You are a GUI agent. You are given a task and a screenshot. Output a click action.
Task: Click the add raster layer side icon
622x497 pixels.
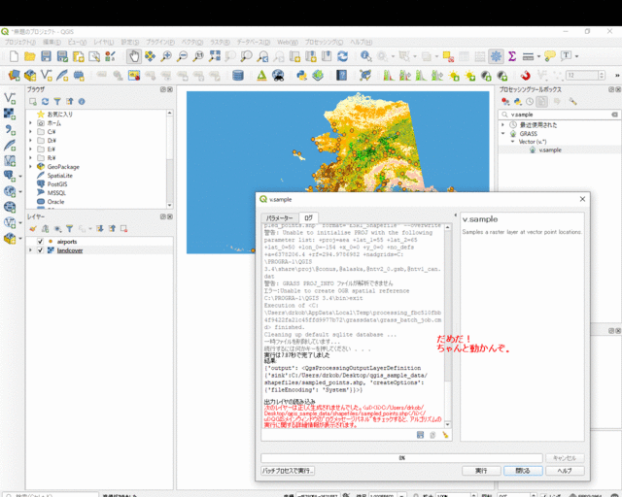coord(10,115)
